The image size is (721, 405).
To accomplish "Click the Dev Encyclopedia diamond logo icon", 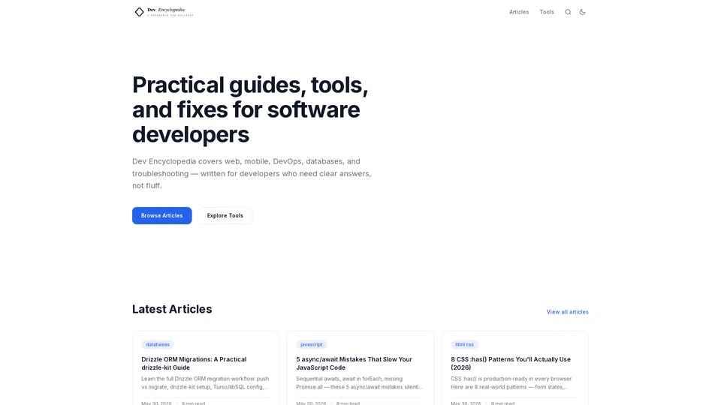I will (139, 12).
